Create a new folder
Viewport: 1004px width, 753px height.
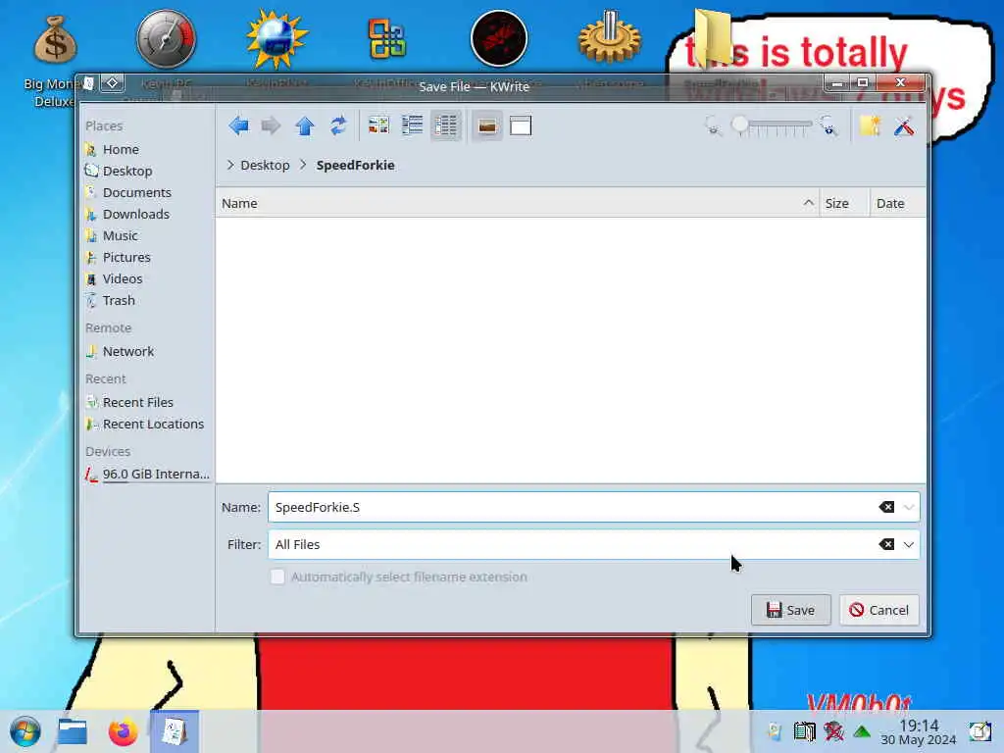click(871, 125)
